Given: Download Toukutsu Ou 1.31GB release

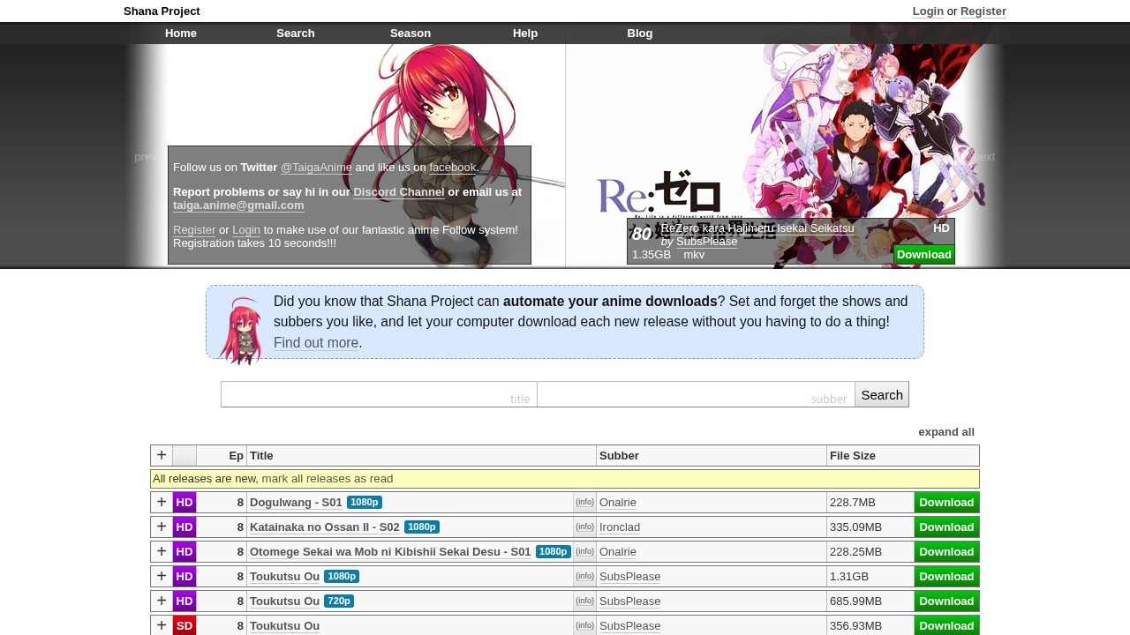Looking at the screenshot, I should tap(946, 577).
